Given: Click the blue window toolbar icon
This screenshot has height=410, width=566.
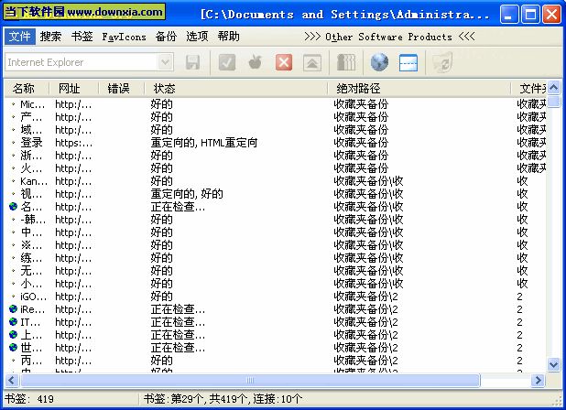Looking at the screenshot, I should coord(408,62).
